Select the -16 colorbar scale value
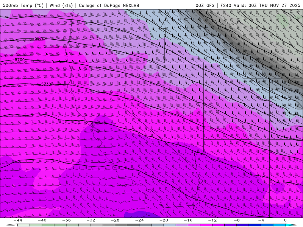Image resolution: width=303 pixels, height=227 pixels. click(x=188, y=220)
